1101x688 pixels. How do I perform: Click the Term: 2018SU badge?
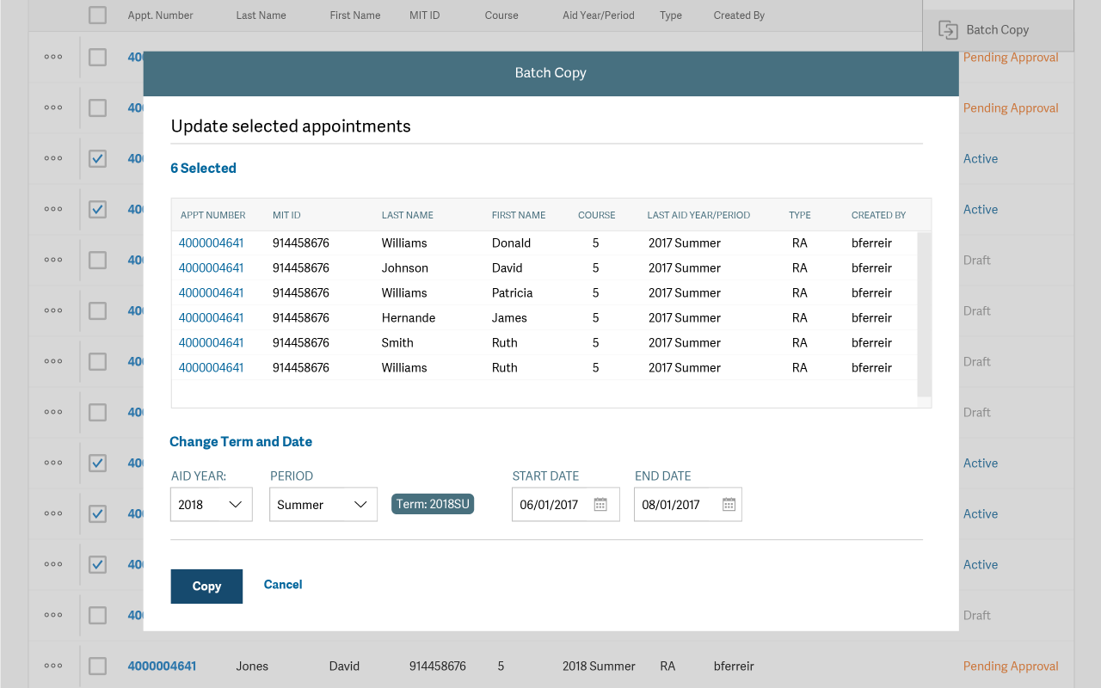coord(433,504)
